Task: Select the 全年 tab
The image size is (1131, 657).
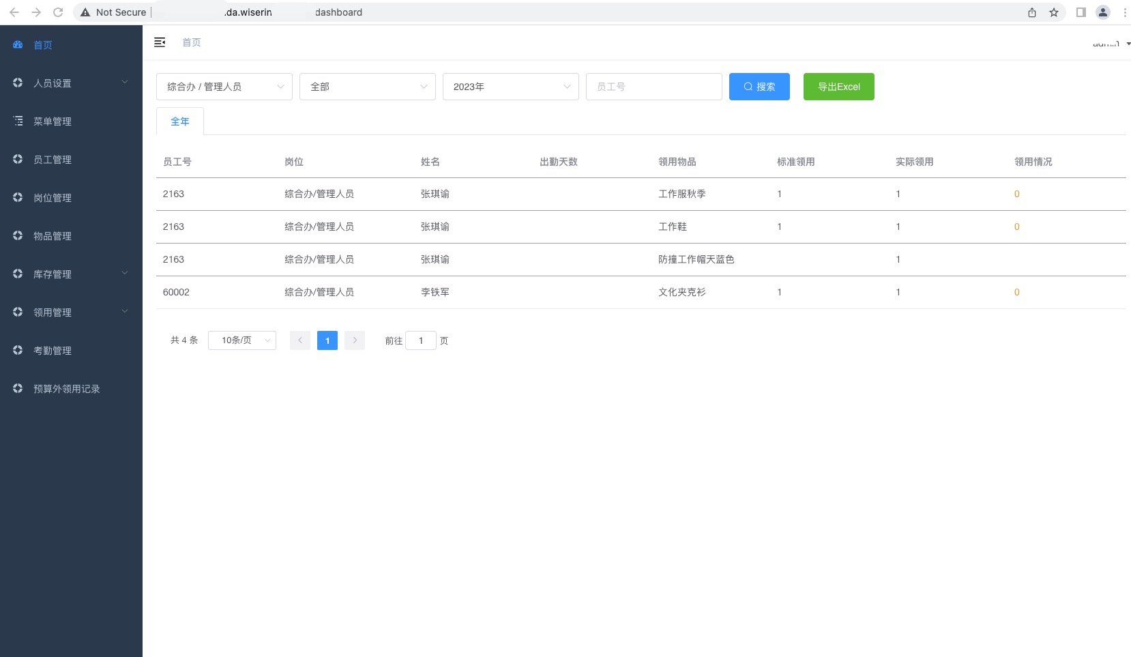Action: point(180,121)
